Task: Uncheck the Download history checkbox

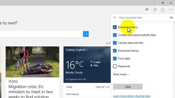Action: (x=115, y=51)
